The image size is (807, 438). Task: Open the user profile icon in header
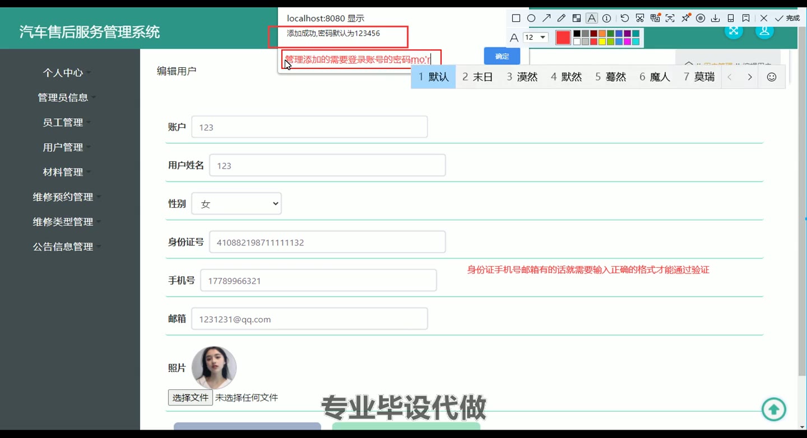click(764, 30)
